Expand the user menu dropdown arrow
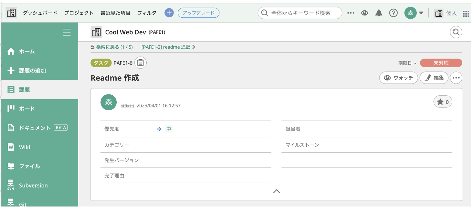Screen dimensions: 473x210 (421, 13)
